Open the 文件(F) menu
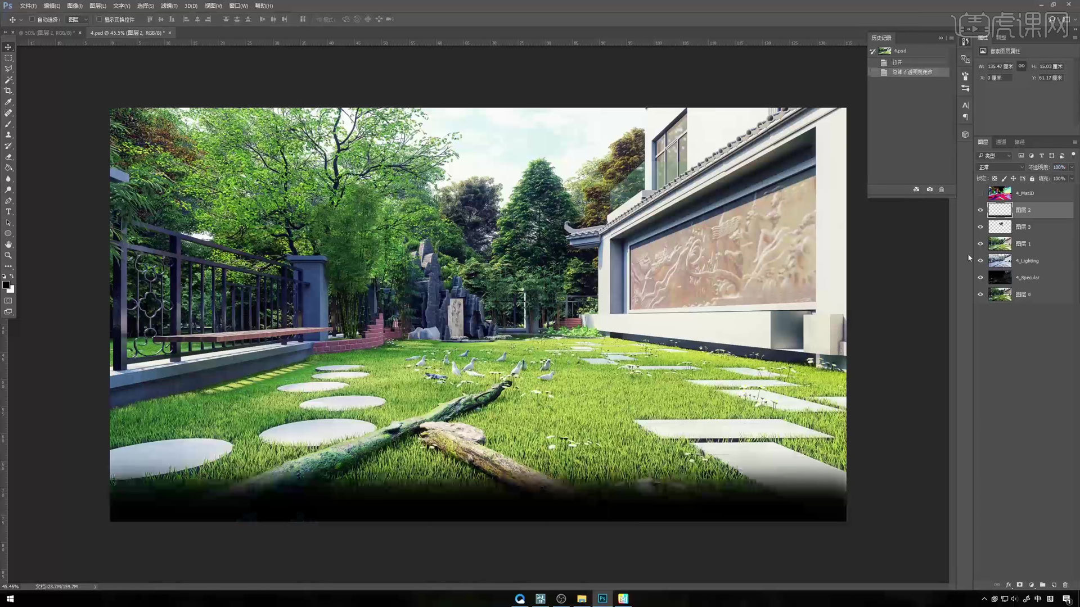 [28, 6]
